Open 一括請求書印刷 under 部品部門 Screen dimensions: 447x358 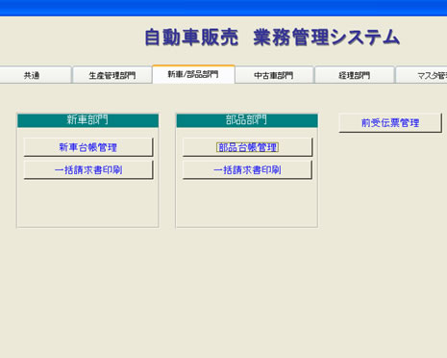[x=247, y=169]
